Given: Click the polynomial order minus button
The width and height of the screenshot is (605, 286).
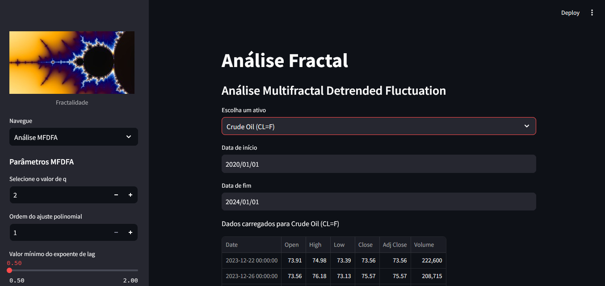Looking at the screenshot, I should [116, 233].
